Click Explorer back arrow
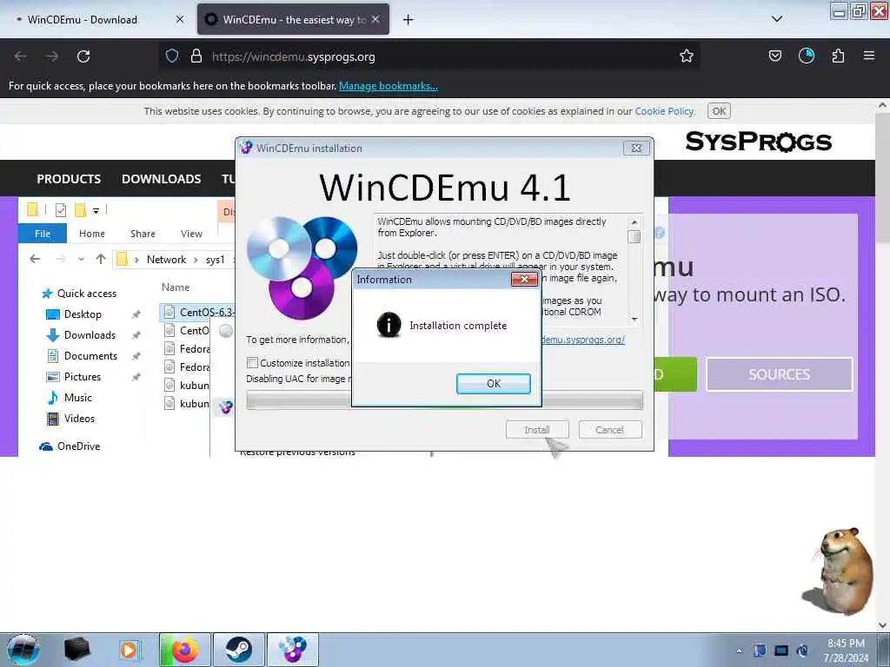The height and width of the screenshot is (667, 890). coord(35,259)
